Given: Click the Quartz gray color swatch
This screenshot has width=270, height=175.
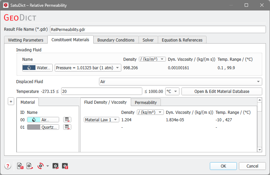Looking at the screenshot, I should [x=34, y=127].
